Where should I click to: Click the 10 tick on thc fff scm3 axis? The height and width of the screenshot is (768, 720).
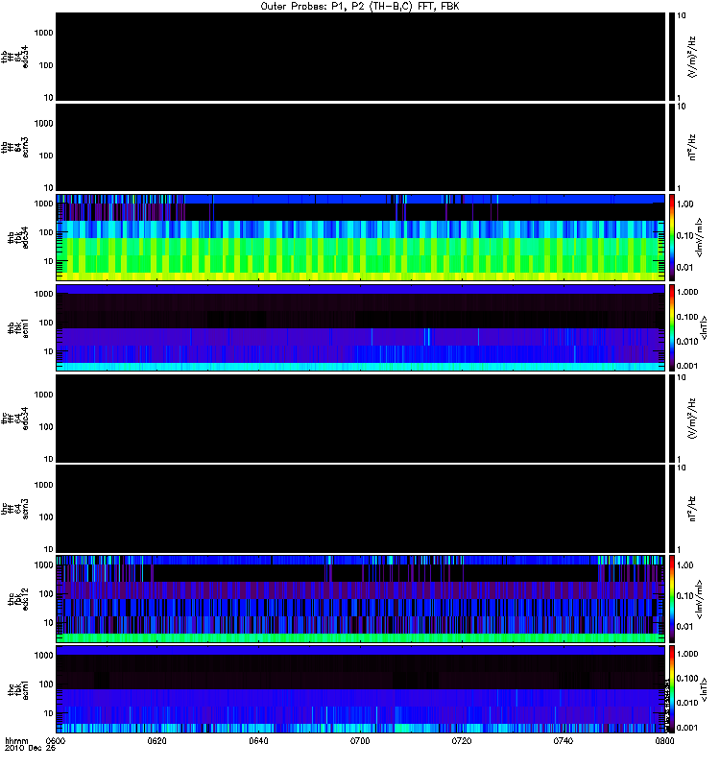tap(48, 549)
